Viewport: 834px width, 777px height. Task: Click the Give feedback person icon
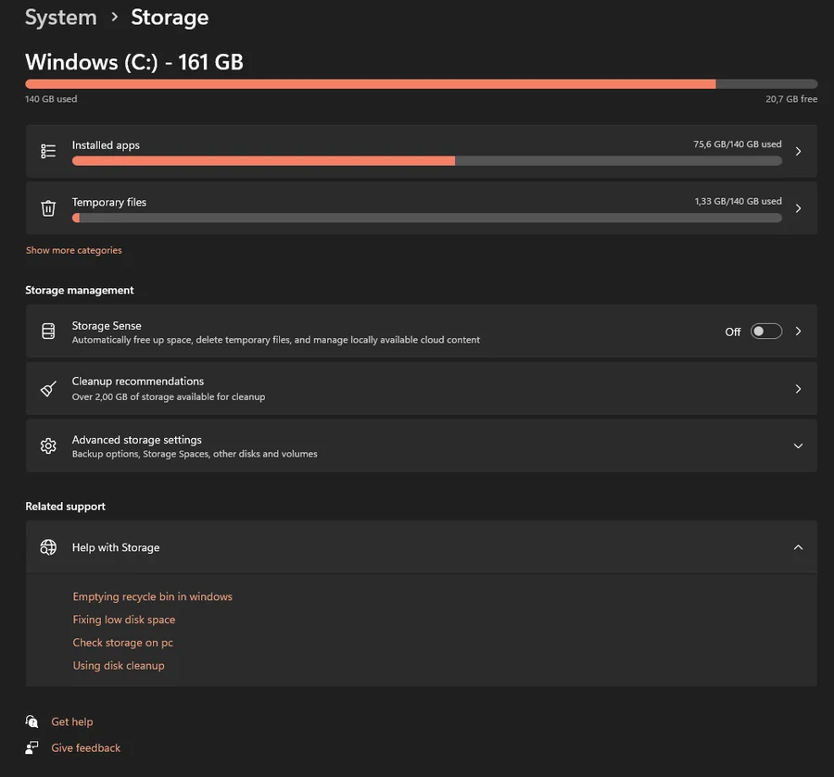pos(32,747)
